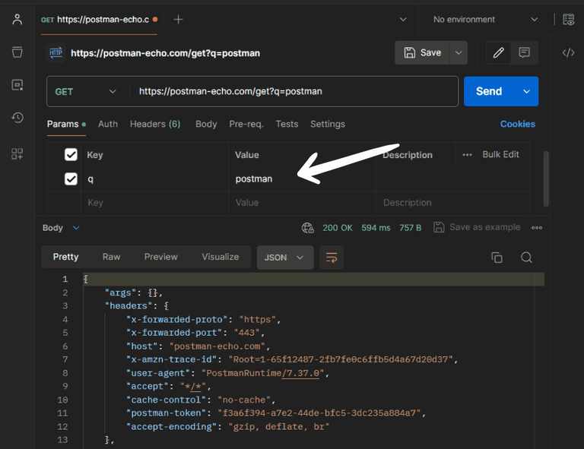
Task: Toggle word wrap icon in response
Action: 331,258
